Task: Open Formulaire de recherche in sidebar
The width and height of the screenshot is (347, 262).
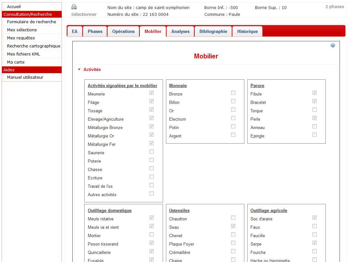Action: pyautogui.click(x=32, y=22)
